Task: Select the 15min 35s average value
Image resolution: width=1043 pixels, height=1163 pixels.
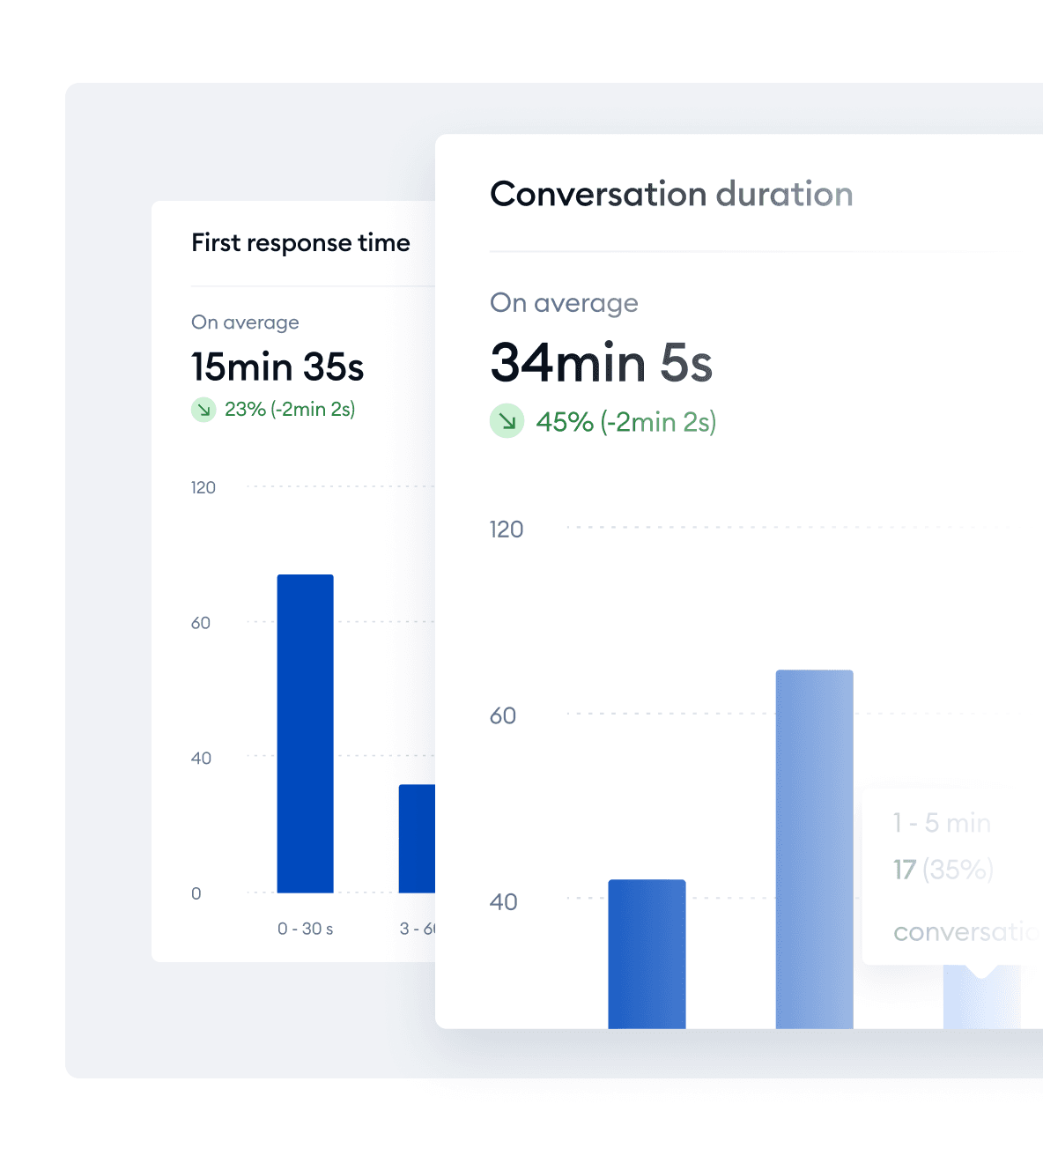Action: 277,367
